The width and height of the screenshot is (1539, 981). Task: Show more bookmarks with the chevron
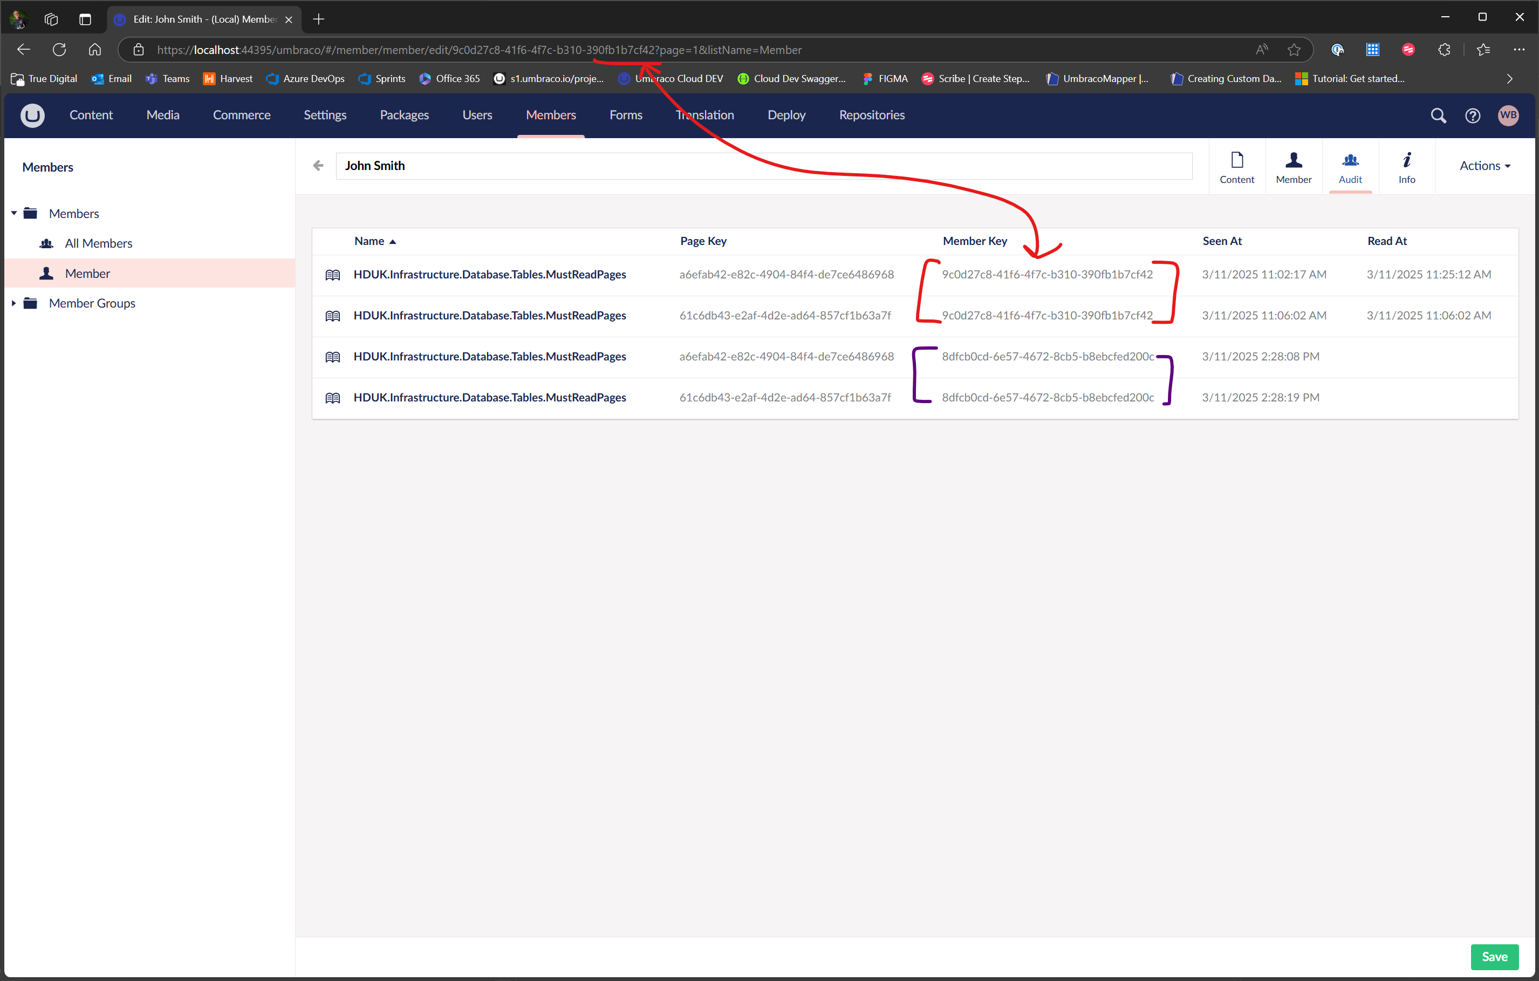click(x=1509, y=79)
